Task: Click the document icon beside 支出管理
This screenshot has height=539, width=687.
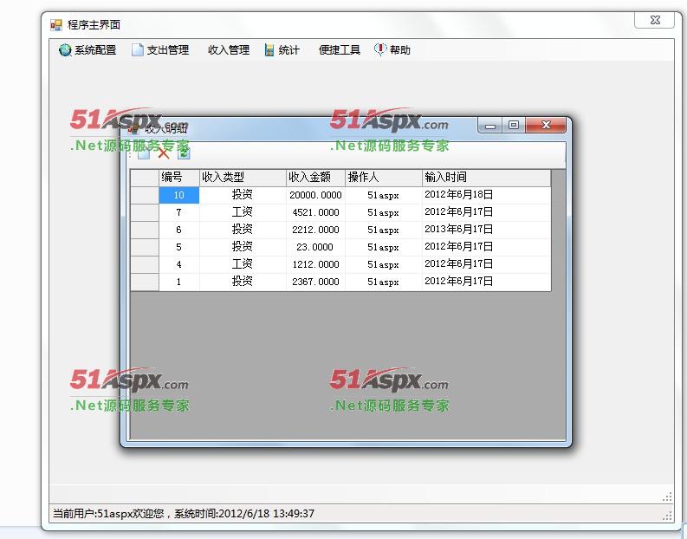Action: (137, 50)
